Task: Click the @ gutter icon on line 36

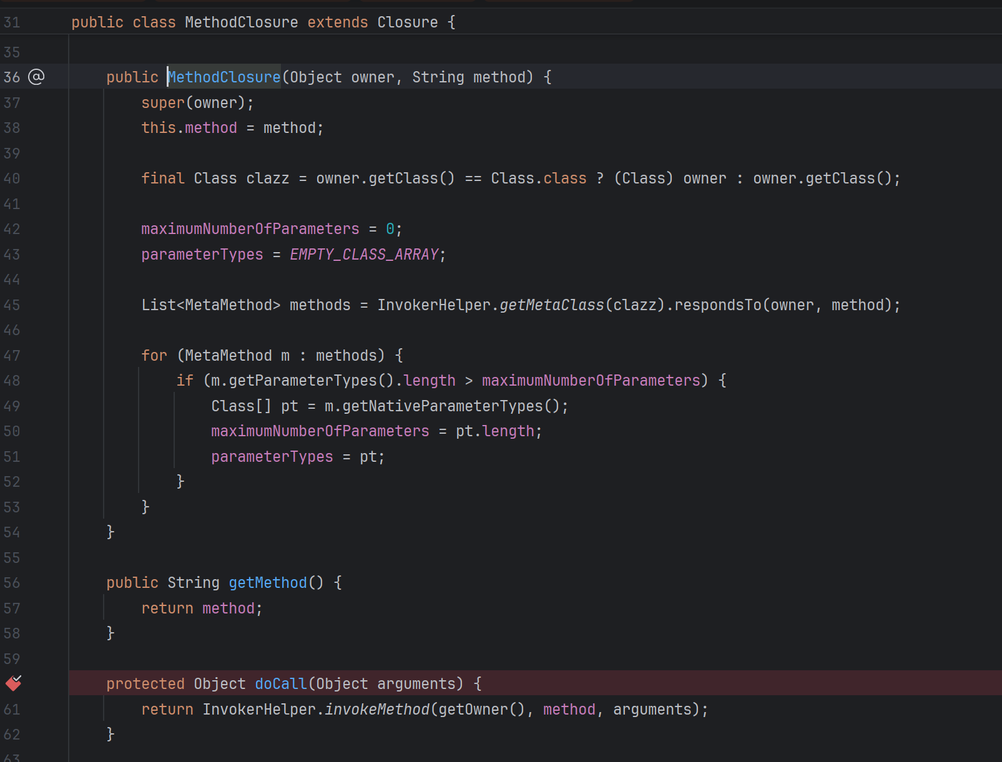Action: [x=37, y=77]
